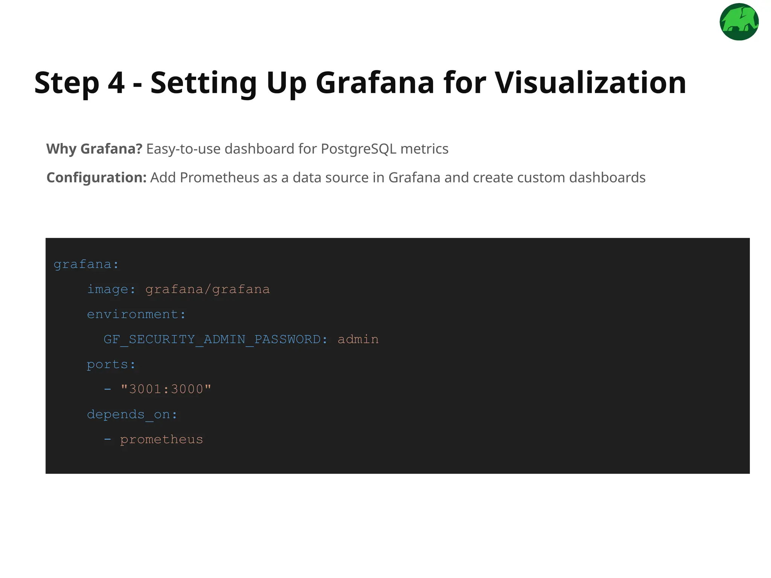The width and height of the screenshot is (771, 578).
Task: Click the 'grafana:' key in code
Action: coord(86,265)
